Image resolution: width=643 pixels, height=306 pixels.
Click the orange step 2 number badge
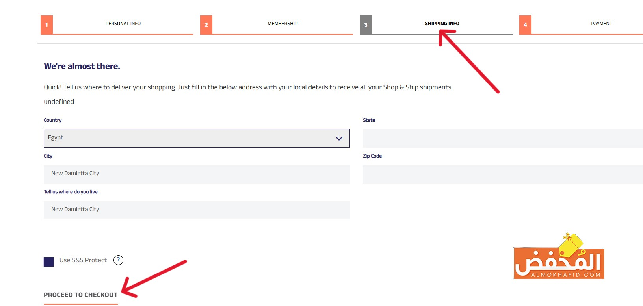pos(206,25)
